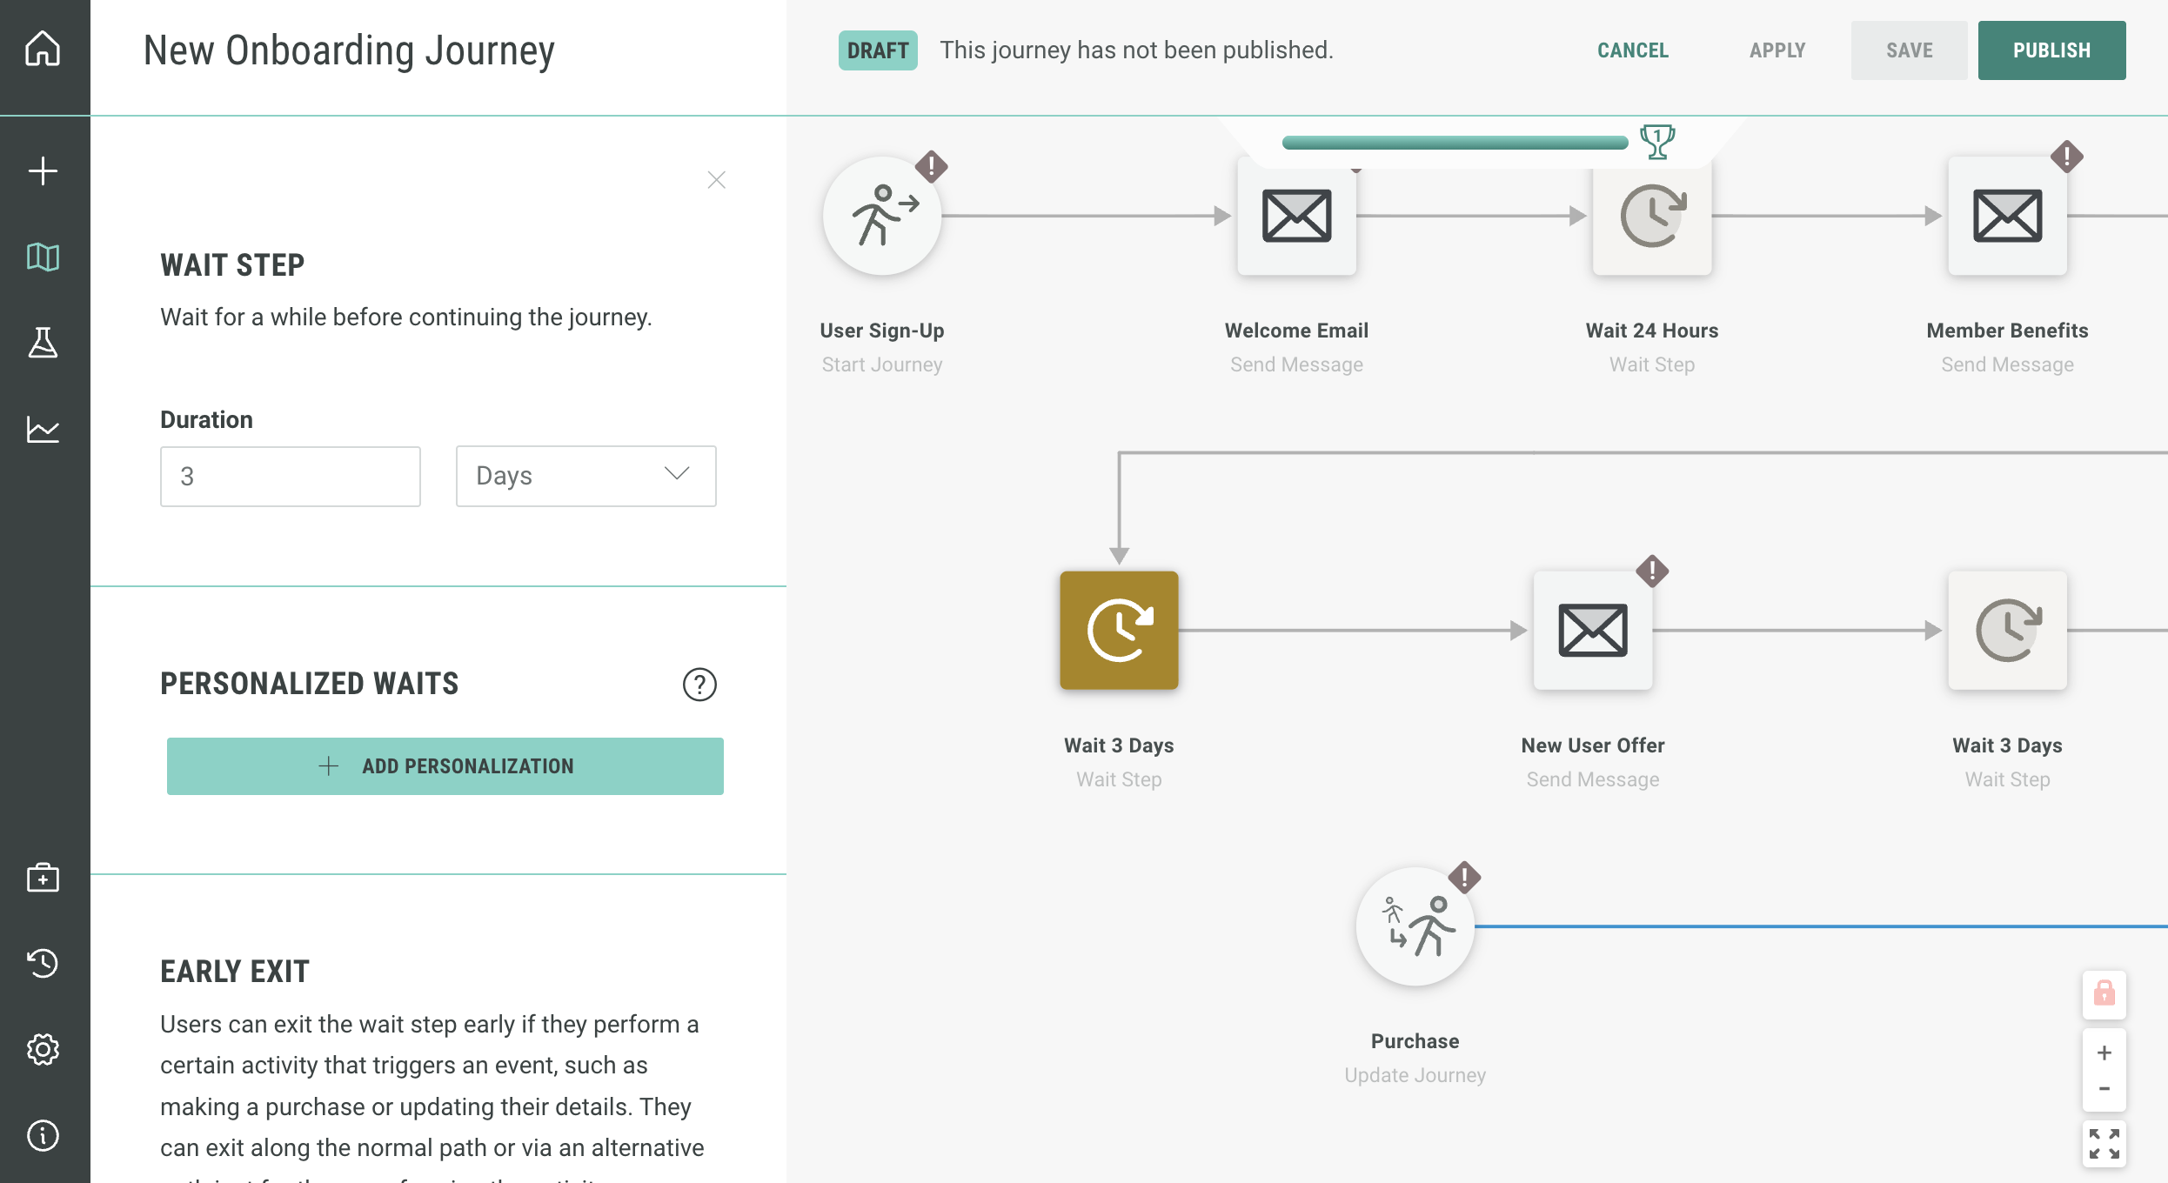
Task: Zoom in the canvas with plus control
Action: click(2104, 1053)
